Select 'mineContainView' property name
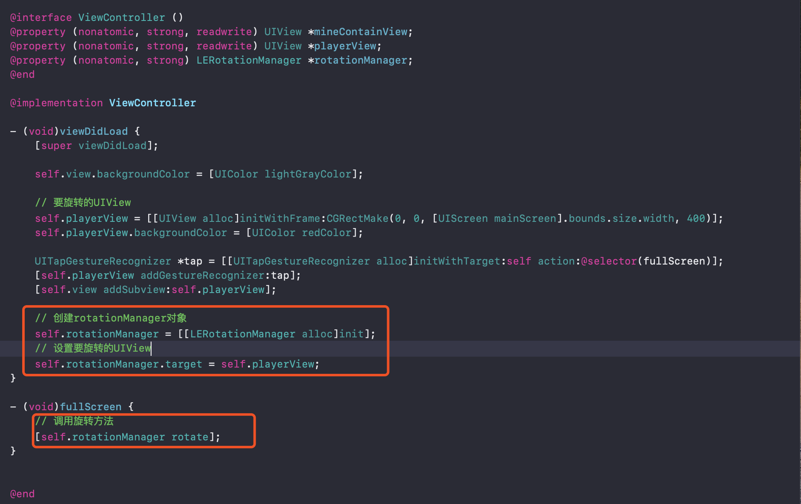 click(x=361, y=32)
